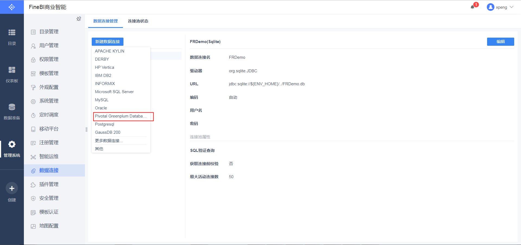Choose Microsoft SQL Server option
This screenshot has height=245, width=521.
pos(121,92)
